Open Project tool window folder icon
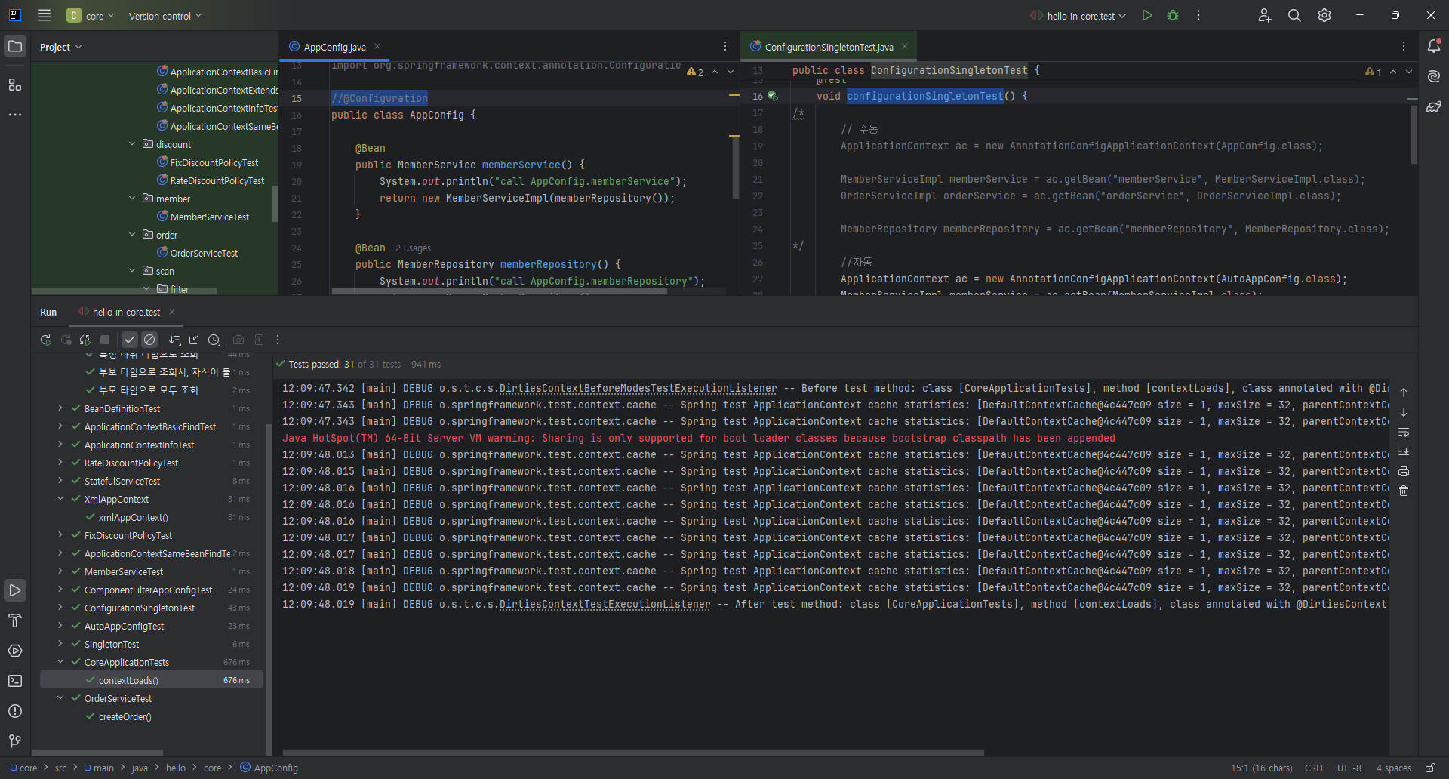This screenshot has height=779, width=1449. 15,46
